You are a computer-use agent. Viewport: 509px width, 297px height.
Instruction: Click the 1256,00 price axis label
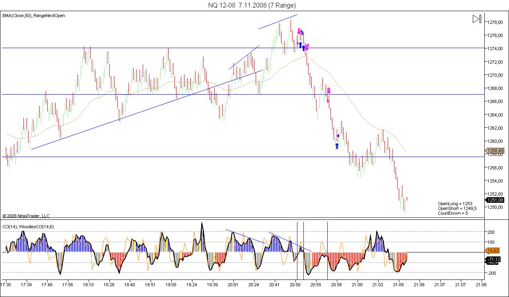pos(495,167)
